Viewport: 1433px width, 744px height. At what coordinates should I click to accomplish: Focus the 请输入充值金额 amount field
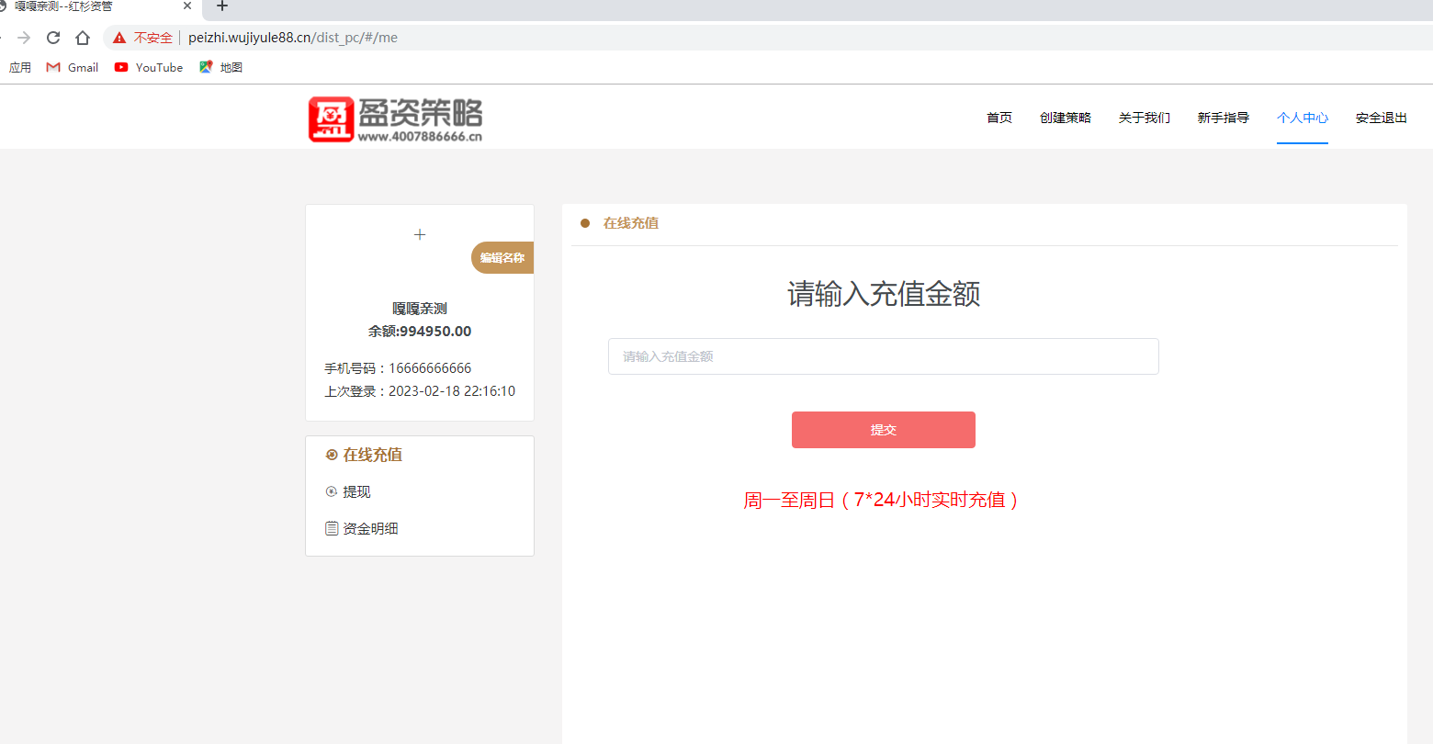pyautogui.click(x=883, y=356)
